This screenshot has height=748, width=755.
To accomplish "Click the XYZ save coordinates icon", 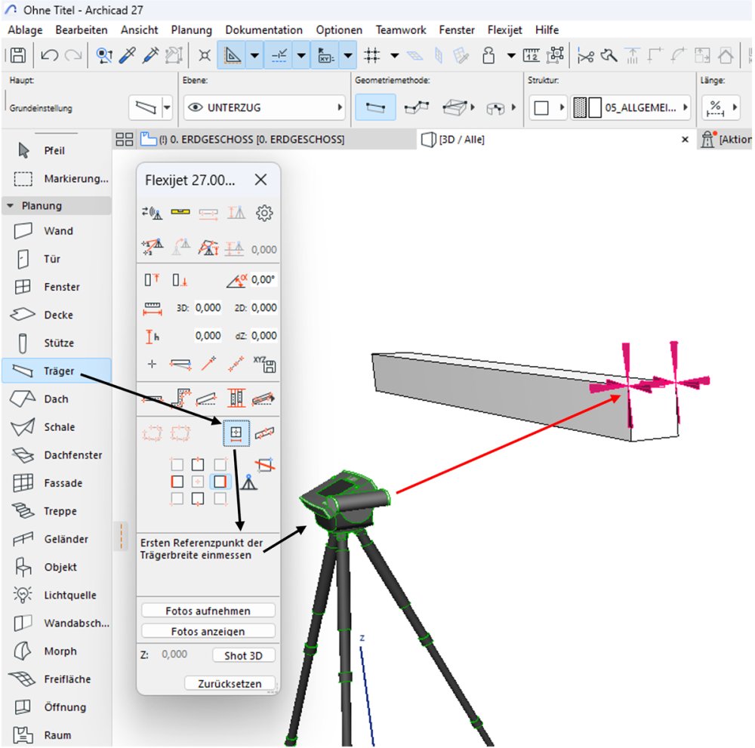I will point(263,365).
